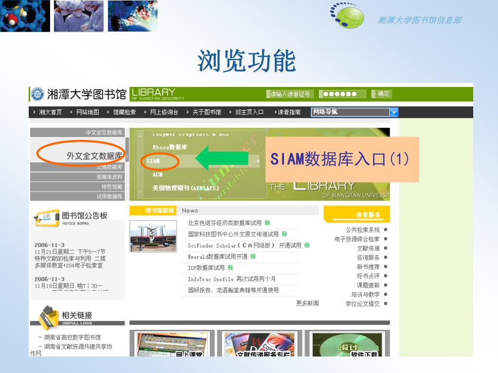Screen dimensions: 498x373
Task: Open 湘大首页 in navigation bar
Action: tap(50, 112)
